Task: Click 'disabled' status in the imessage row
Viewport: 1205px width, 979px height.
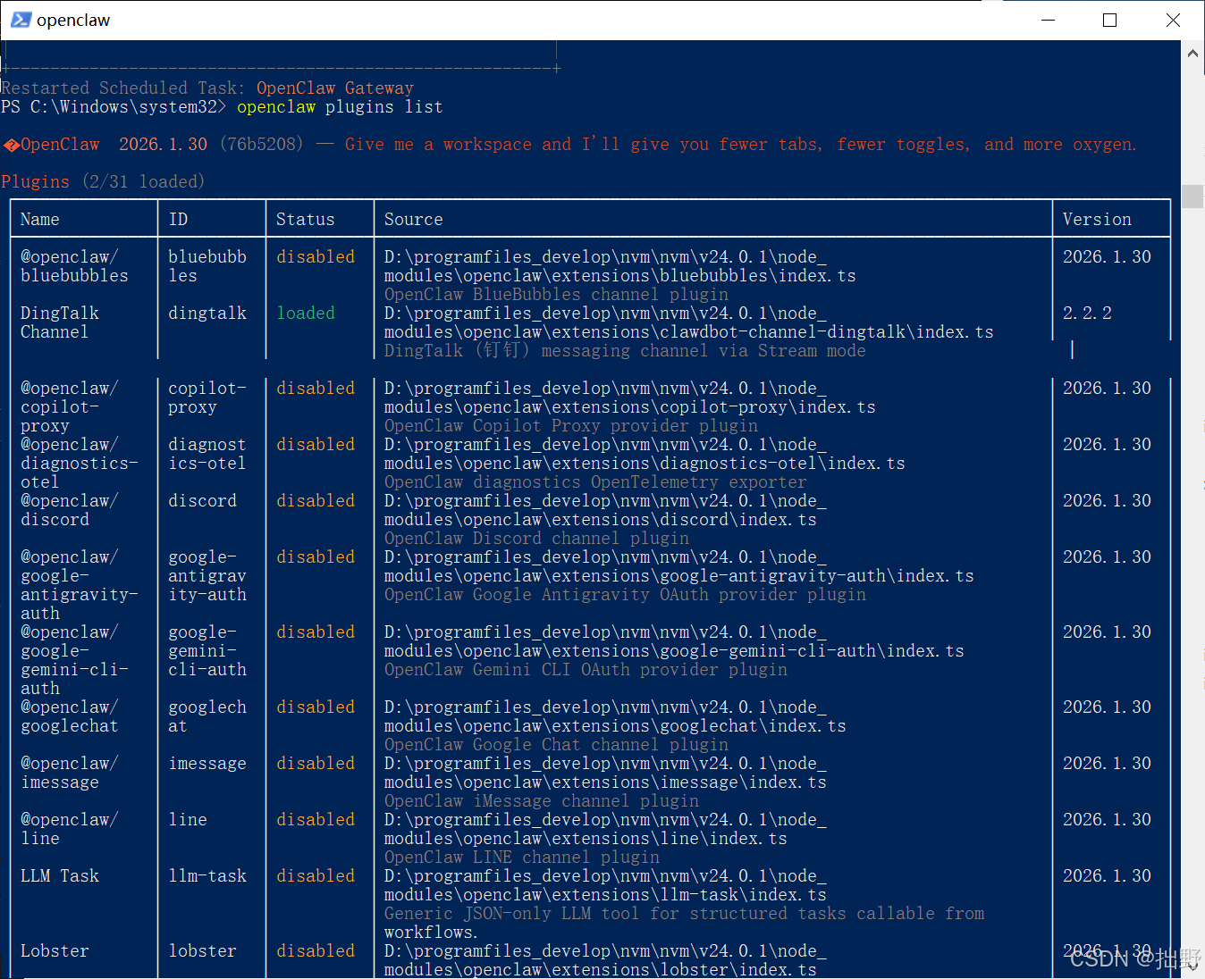Action: click(316, 763)
